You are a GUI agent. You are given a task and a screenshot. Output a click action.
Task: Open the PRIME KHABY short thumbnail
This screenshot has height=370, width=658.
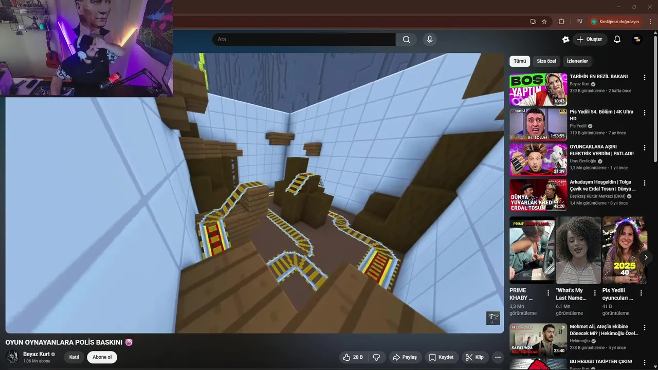point(532,250)
